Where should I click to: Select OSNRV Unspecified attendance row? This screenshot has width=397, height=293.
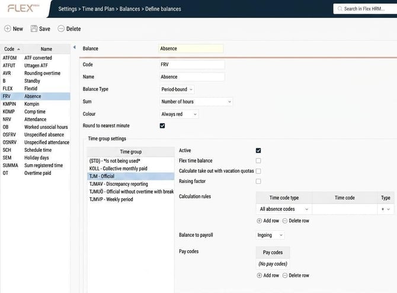point(36,142)
